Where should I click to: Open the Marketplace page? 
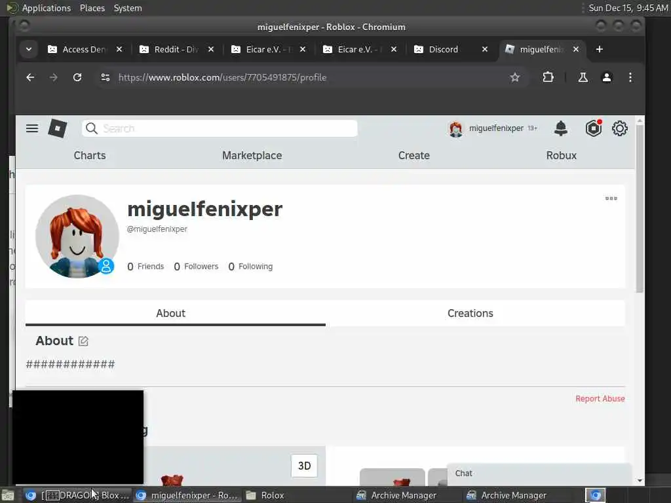[252, 155]
